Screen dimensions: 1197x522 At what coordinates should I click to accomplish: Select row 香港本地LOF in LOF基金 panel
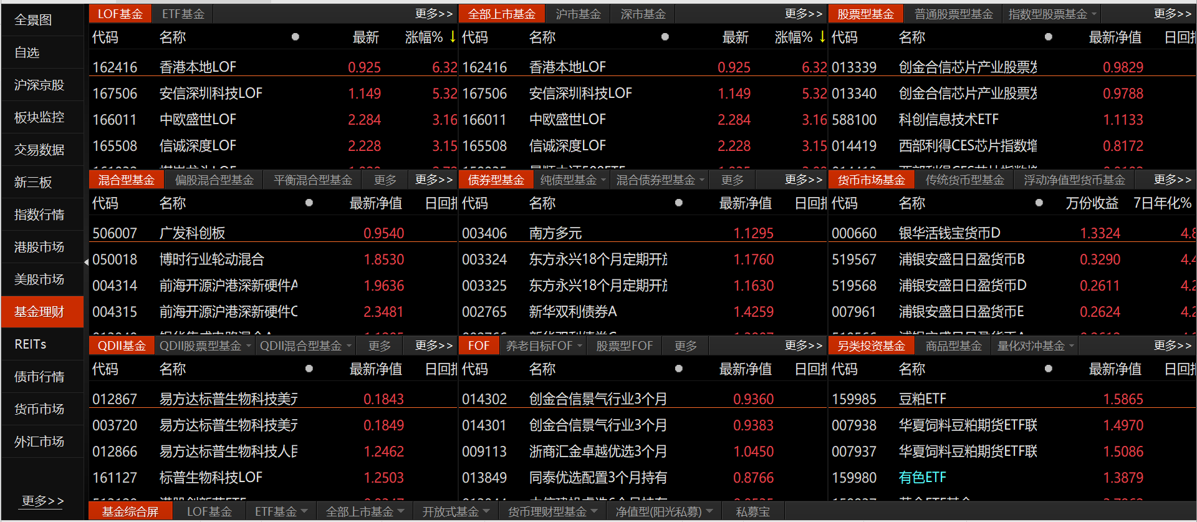[x=274, y=67]
